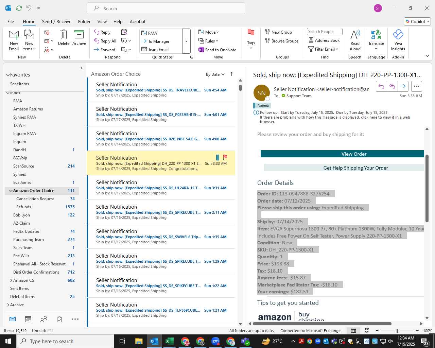Click the View Order button in email
435x348 pixels.
342,154
